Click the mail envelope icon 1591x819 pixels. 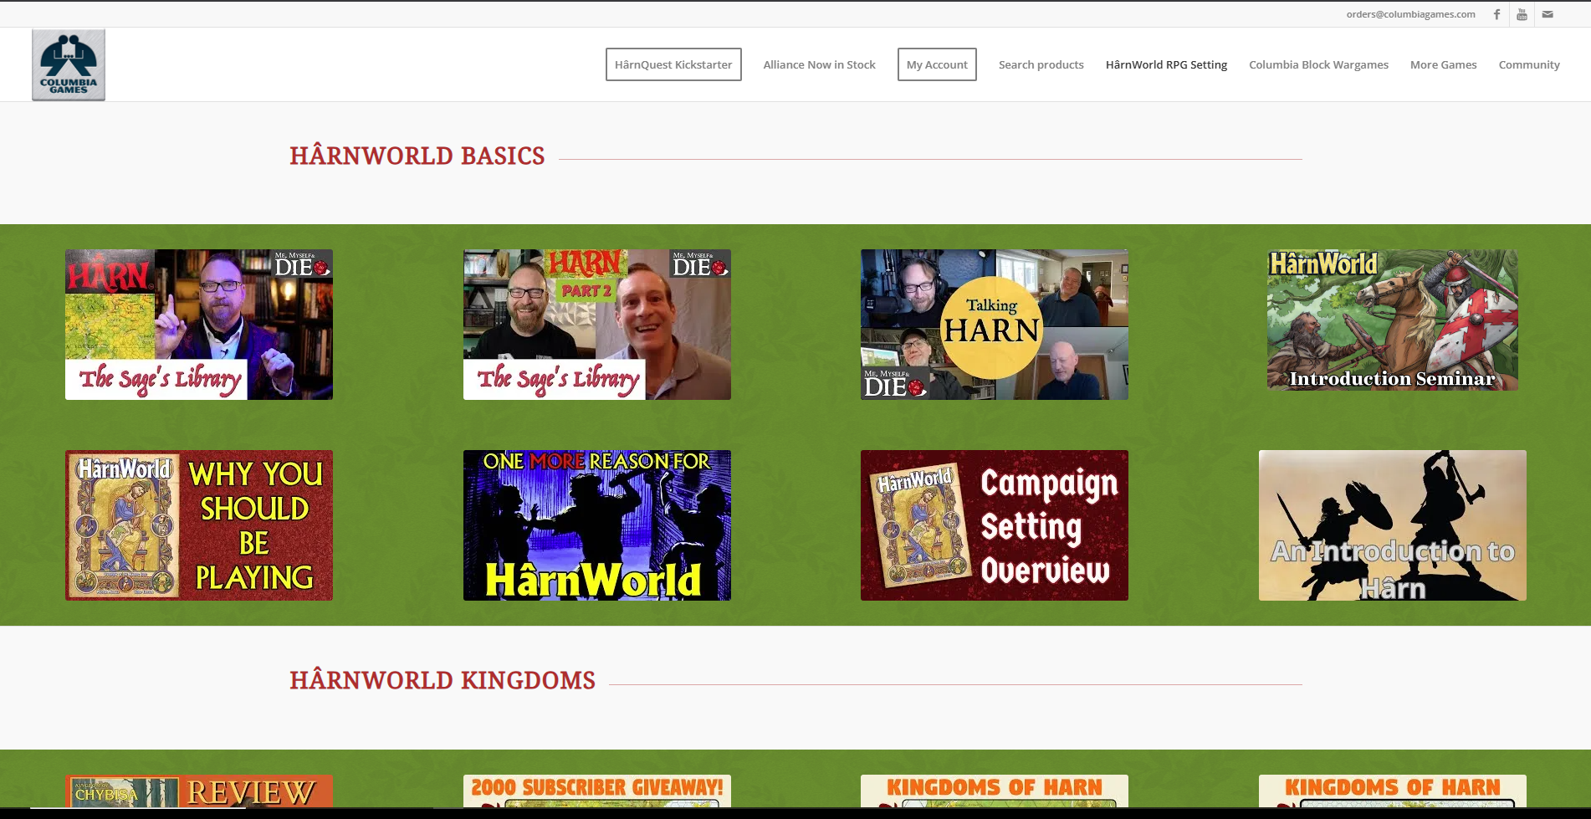click(1548, 14)
